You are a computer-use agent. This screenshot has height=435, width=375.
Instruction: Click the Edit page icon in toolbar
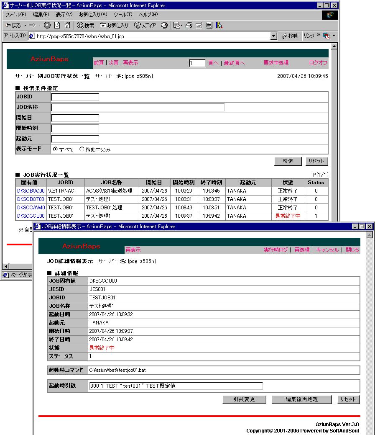tap(199, 25)
